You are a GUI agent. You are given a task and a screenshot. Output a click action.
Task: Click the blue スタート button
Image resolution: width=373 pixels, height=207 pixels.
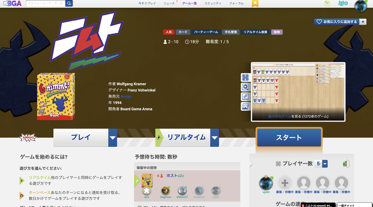289,138
